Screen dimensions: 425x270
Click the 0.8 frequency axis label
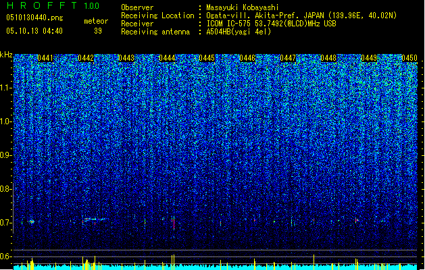point(5,189)
